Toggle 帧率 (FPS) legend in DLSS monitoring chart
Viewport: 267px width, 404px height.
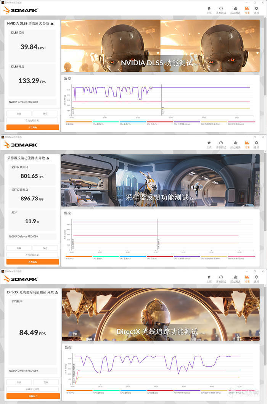click(79, 123)
